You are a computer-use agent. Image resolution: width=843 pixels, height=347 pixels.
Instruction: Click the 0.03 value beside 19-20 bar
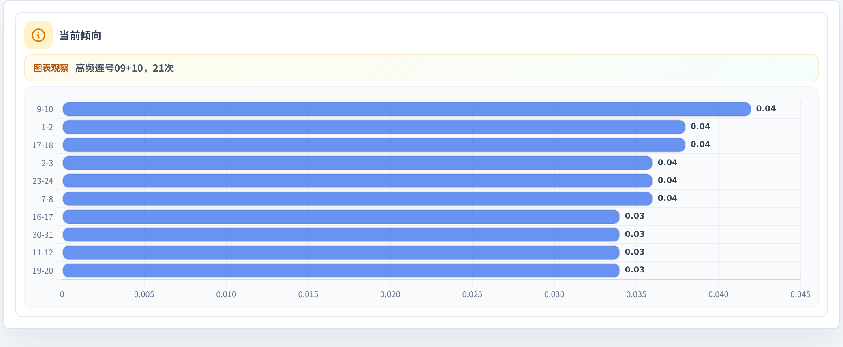click(x=635, y=270)
